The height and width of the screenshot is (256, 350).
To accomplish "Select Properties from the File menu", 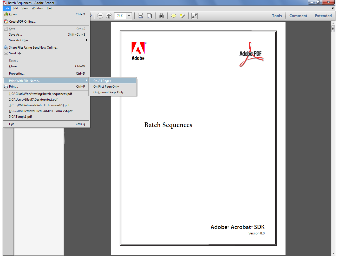I will click(17, 73).
